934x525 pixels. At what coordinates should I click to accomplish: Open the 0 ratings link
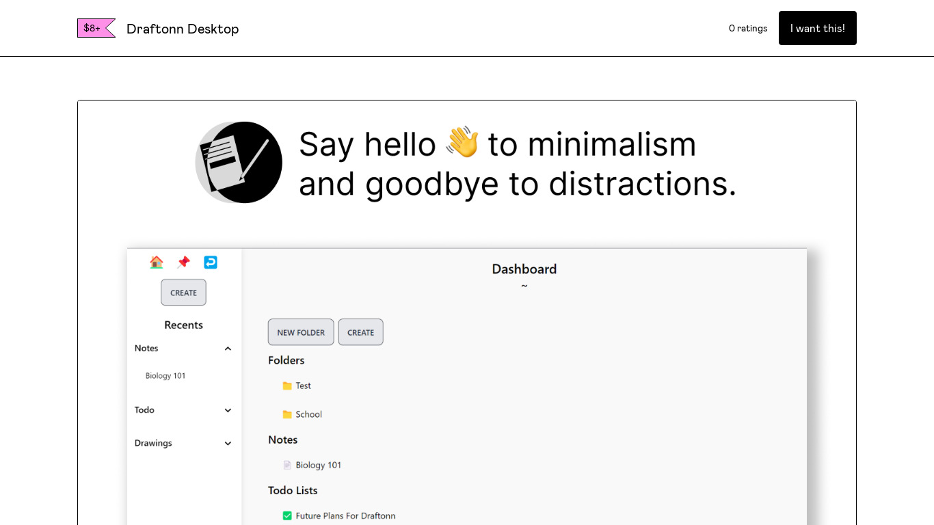(x=748, y=29)
